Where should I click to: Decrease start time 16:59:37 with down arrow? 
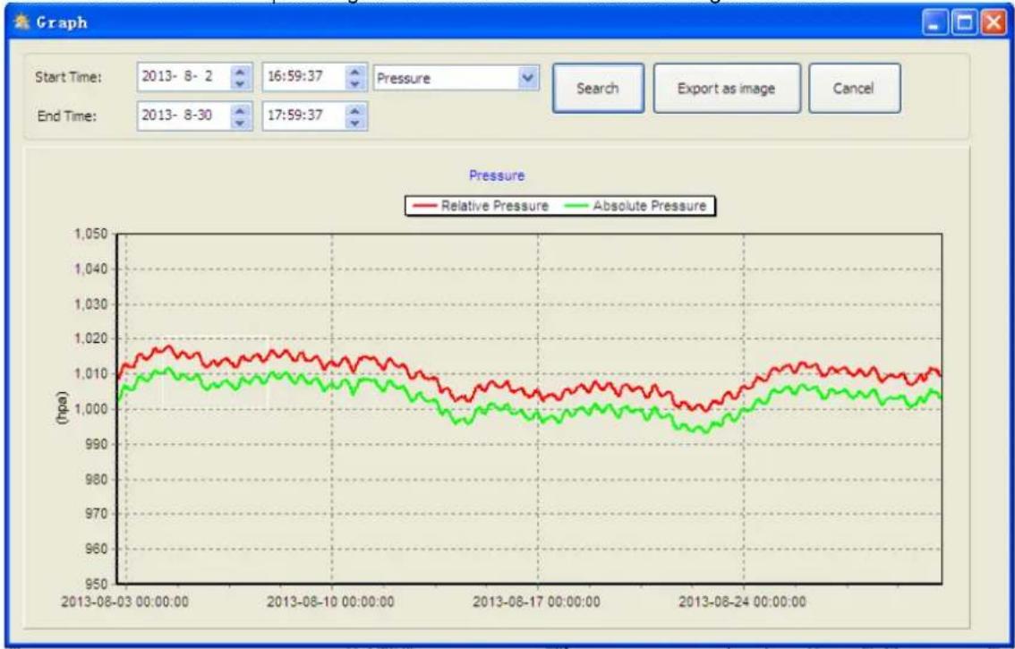354,83
